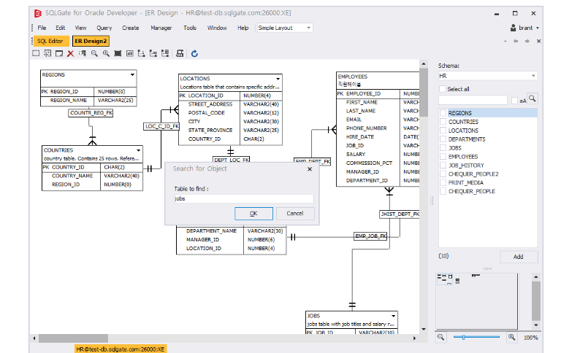Screen dimensions: 580x353
Task: Click the window-with-pencil toolbar icon
Action: pyautogui.click(x=59, y=53)
